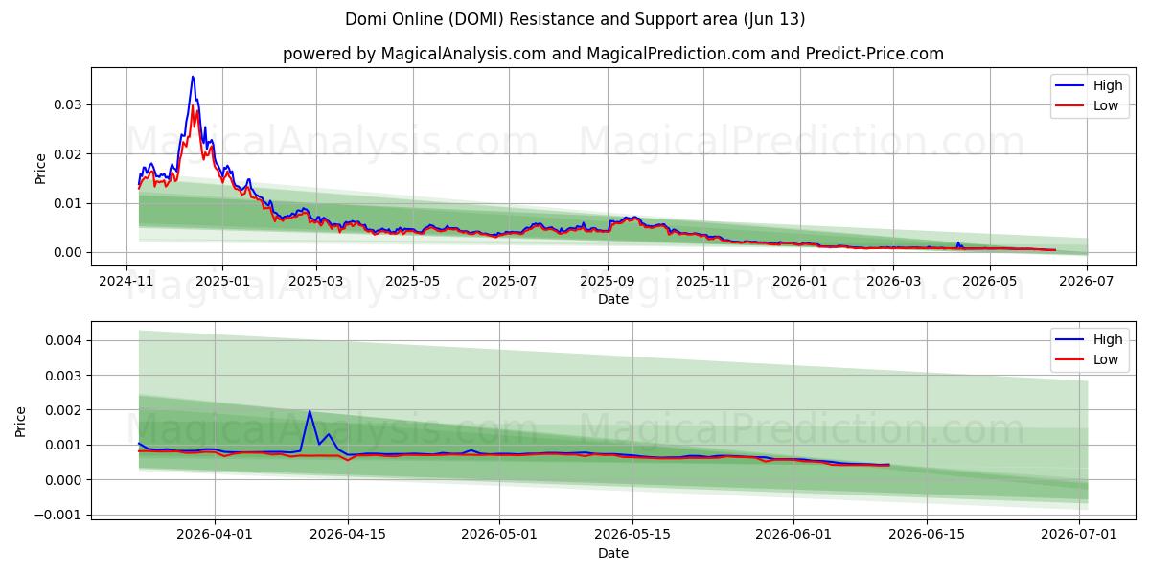Click the '0.002' price tick on bottom chart
The height and width of the screenshot is (575, 1150).
click(65, 410)
